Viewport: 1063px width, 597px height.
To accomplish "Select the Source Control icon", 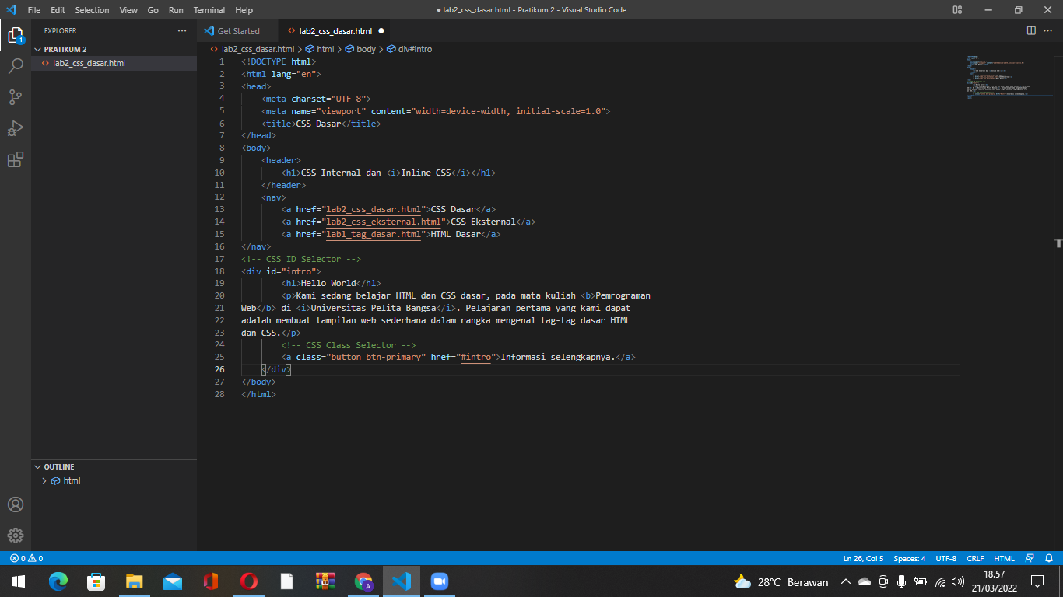I will 16,97.
